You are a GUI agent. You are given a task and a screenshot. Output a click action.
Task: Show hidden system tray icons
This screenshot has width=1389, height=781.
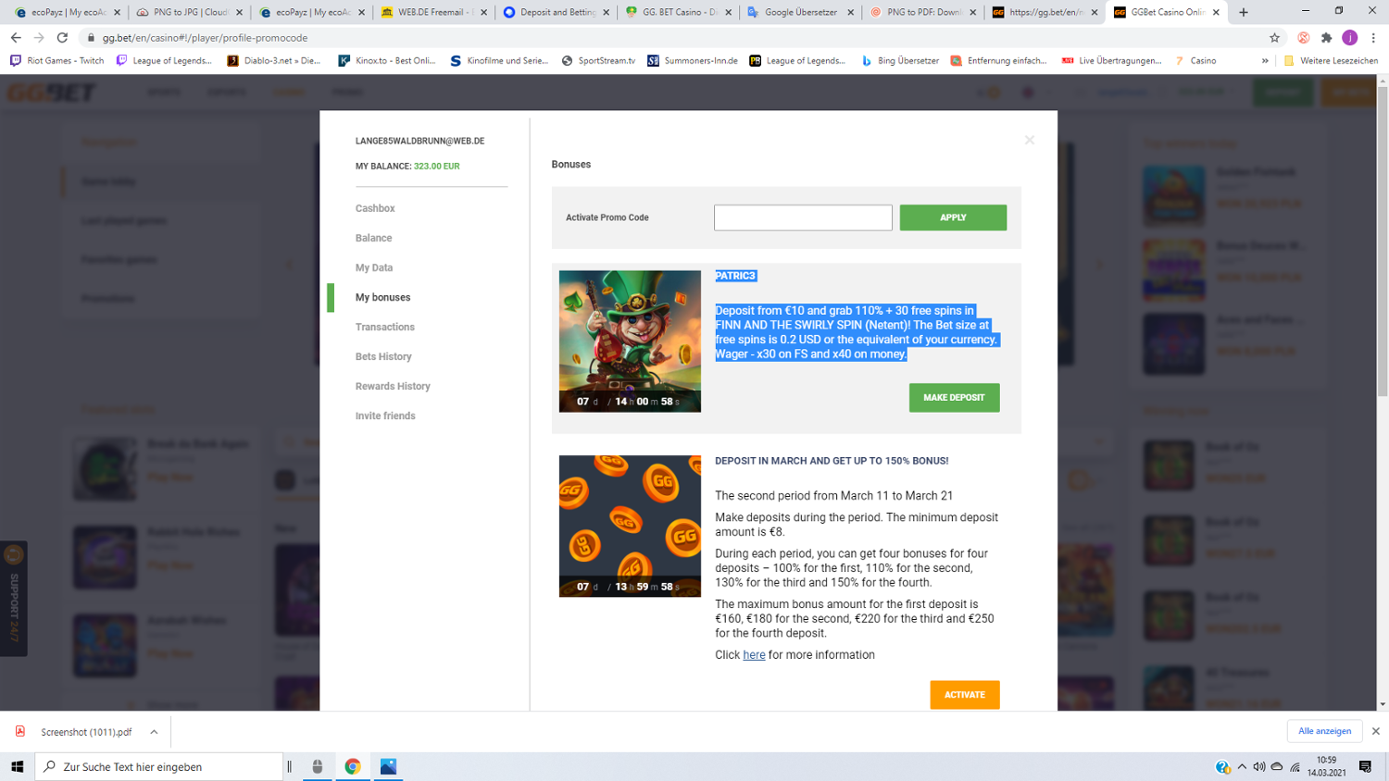pyautogui.click(x=1242, y=766)
